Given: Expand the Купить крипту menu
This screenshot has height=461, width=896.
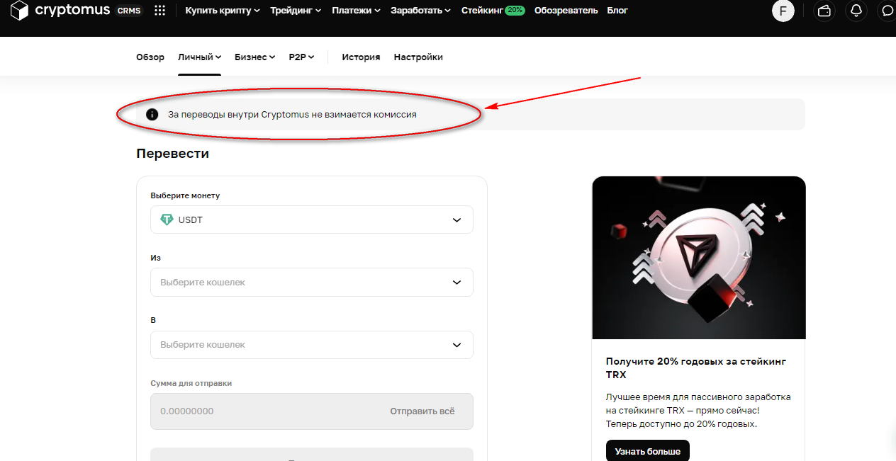Looking at the screenshot, I should [223, 11].
